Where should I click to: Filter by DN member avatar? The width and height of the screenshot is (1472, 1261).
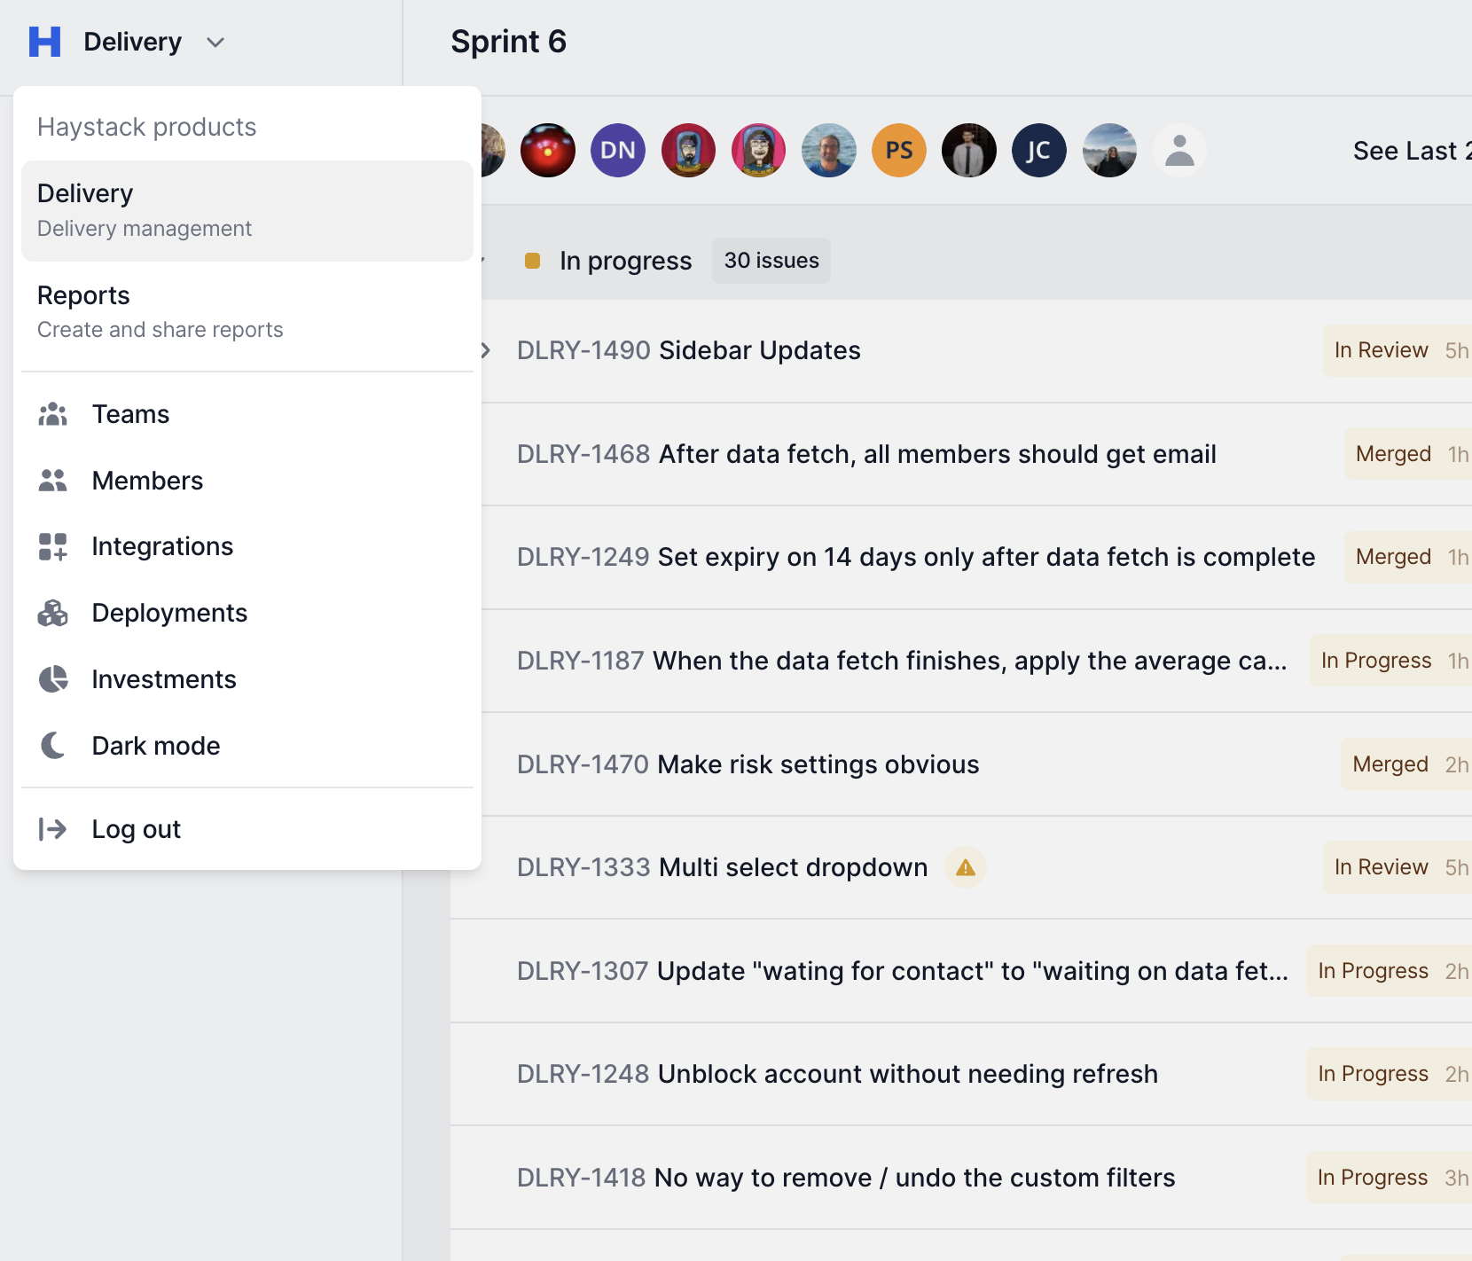(x=618, y=151)
